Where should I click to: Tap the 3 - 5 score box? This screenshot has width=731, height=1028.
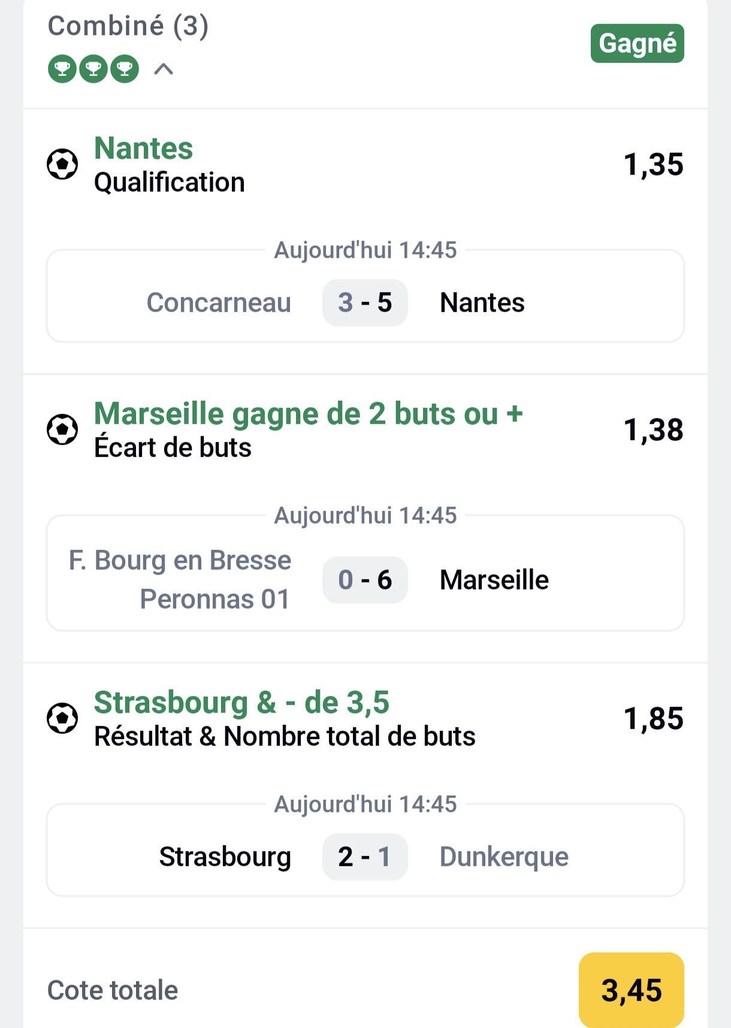point(365,303)
